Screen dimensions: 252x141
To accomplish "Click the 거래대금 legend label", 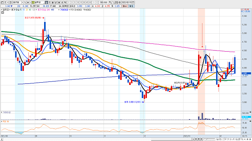I will 64,10.
